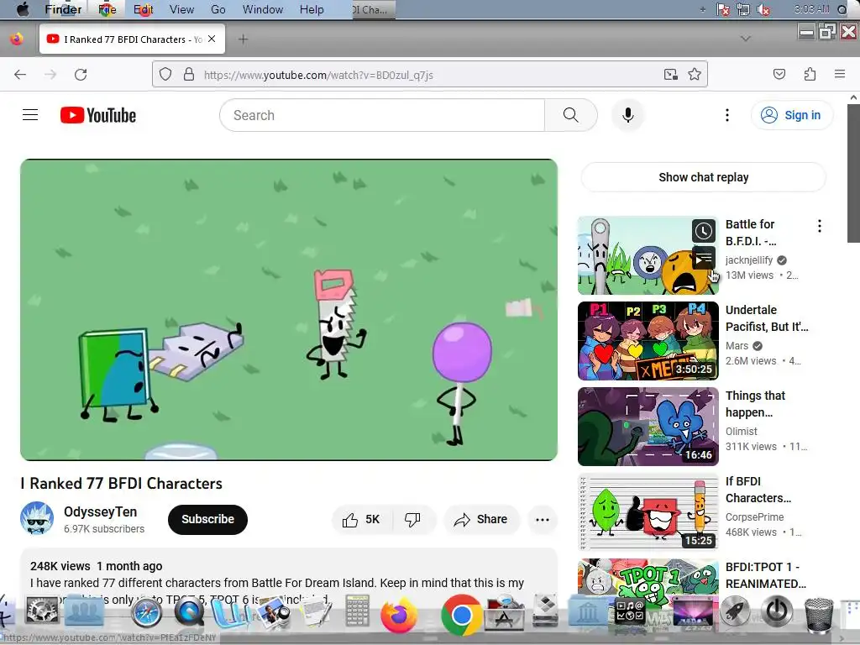
Task: Open the Edit menu
Action: [x=143, y=9]
